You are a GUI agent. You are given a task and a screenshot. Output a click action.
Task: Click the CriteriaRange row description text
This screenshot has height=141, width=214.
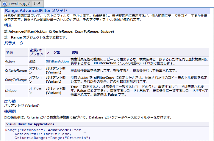click(x=124, y=70)
